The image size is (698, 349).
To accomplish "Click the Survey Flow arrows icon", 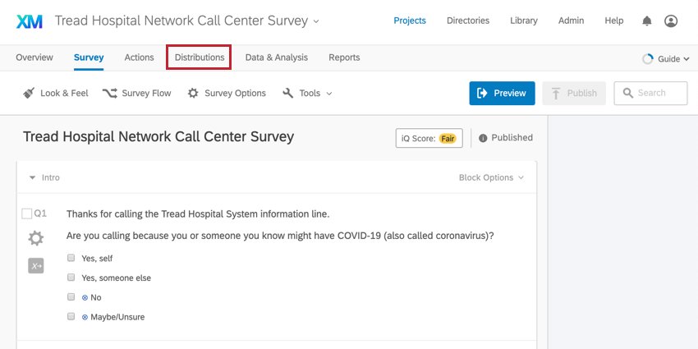I will coord(110,93).
